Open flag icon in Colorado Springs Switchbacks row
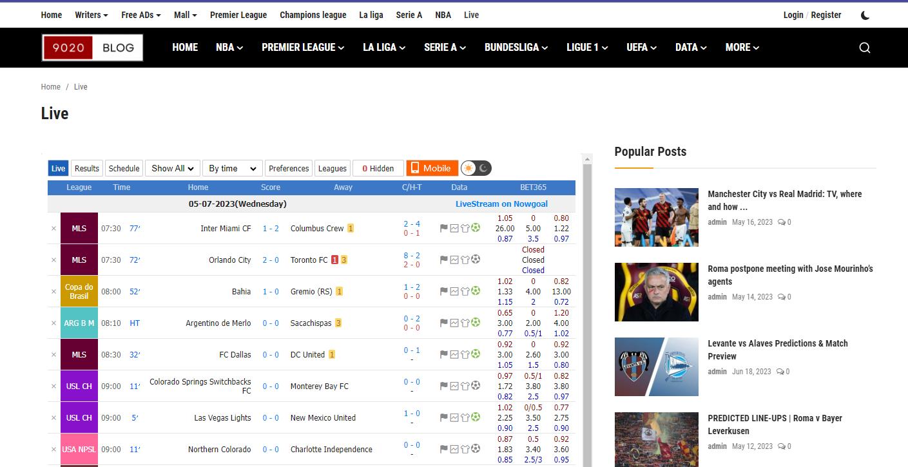 [443, 386]
